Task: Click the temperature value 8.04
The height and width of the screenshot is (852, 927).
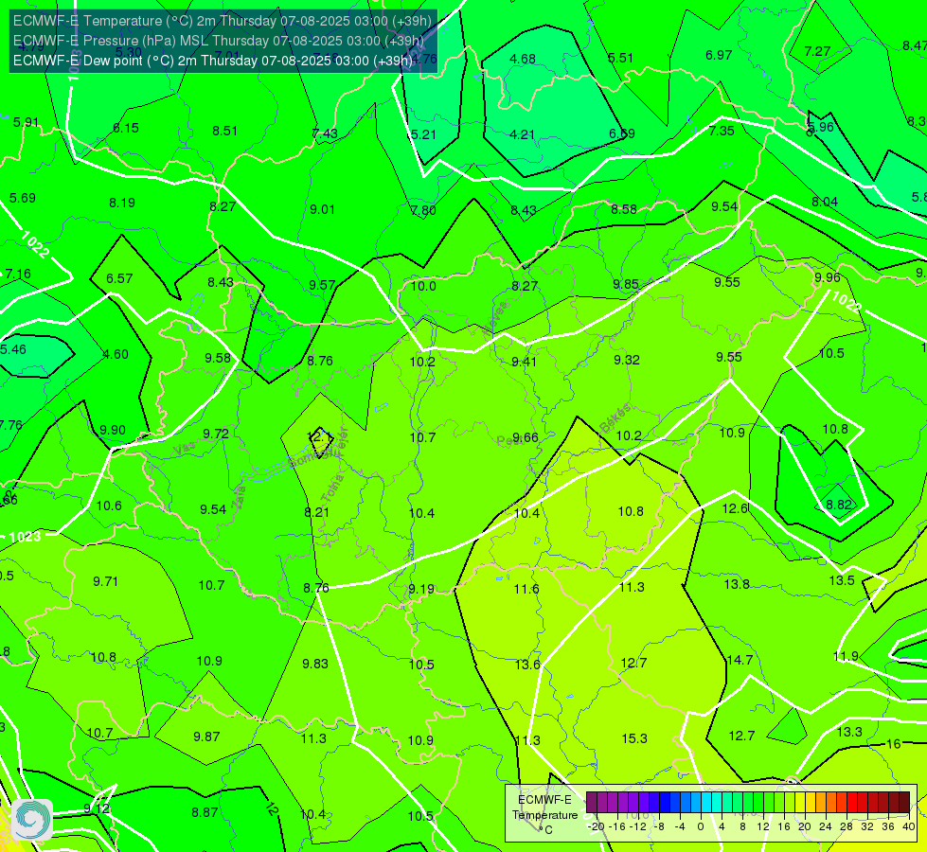Action: [x=825, y=202]
